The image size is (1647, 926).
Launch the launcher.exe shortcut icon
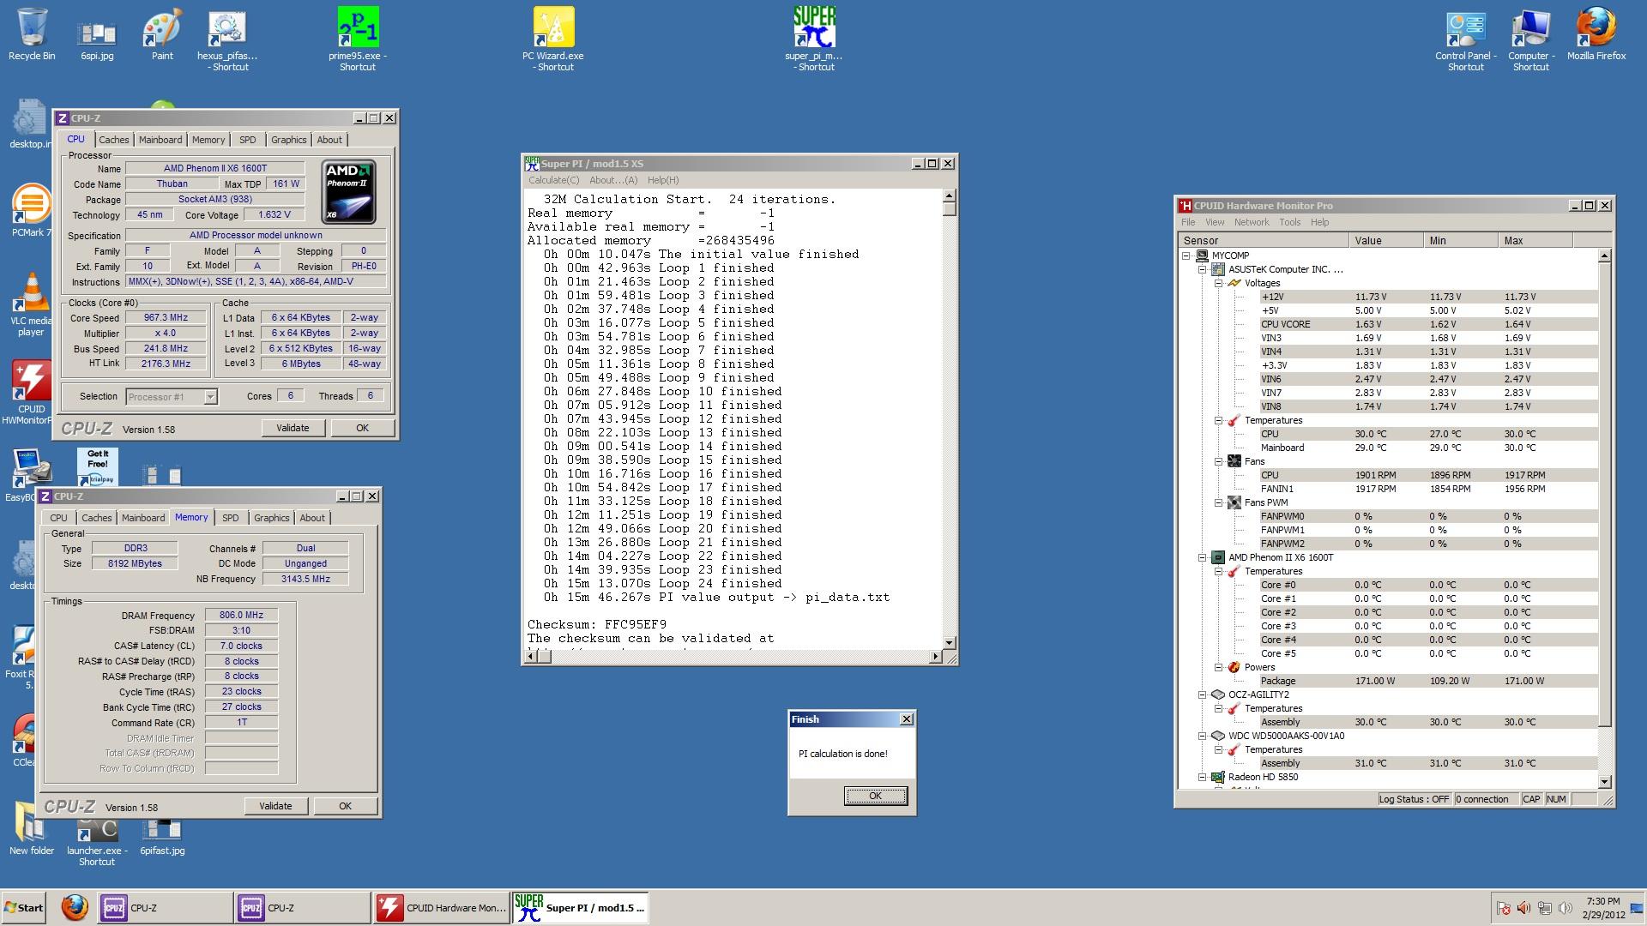[x=97, y=840]
